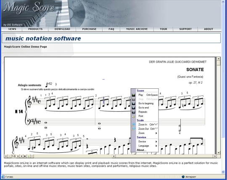Viewport: 227px width, 180px height.
Task: Click the SONATE title in the score
Action: tap(195, 69)
